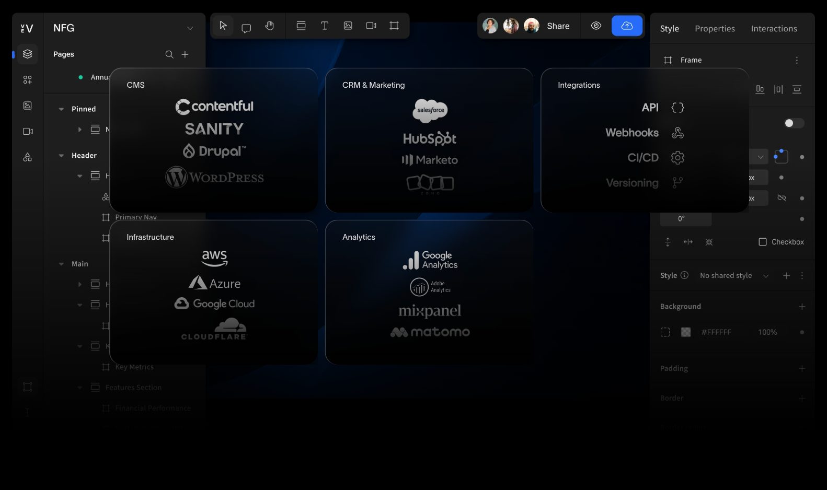Viewport: 827px width, 490px height.
Task: Add a Background with plus button
Action: tap(802, 307)
